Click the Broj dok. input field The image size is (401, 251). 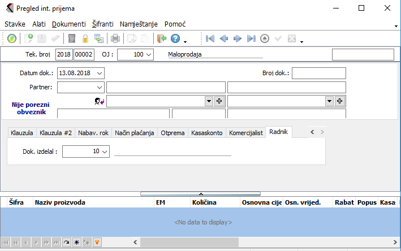[x=318, y=73]
